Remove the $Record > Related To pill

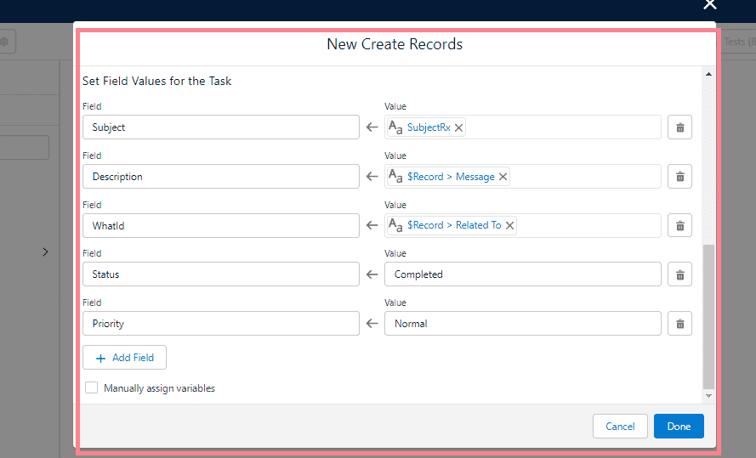click(509, 225)
